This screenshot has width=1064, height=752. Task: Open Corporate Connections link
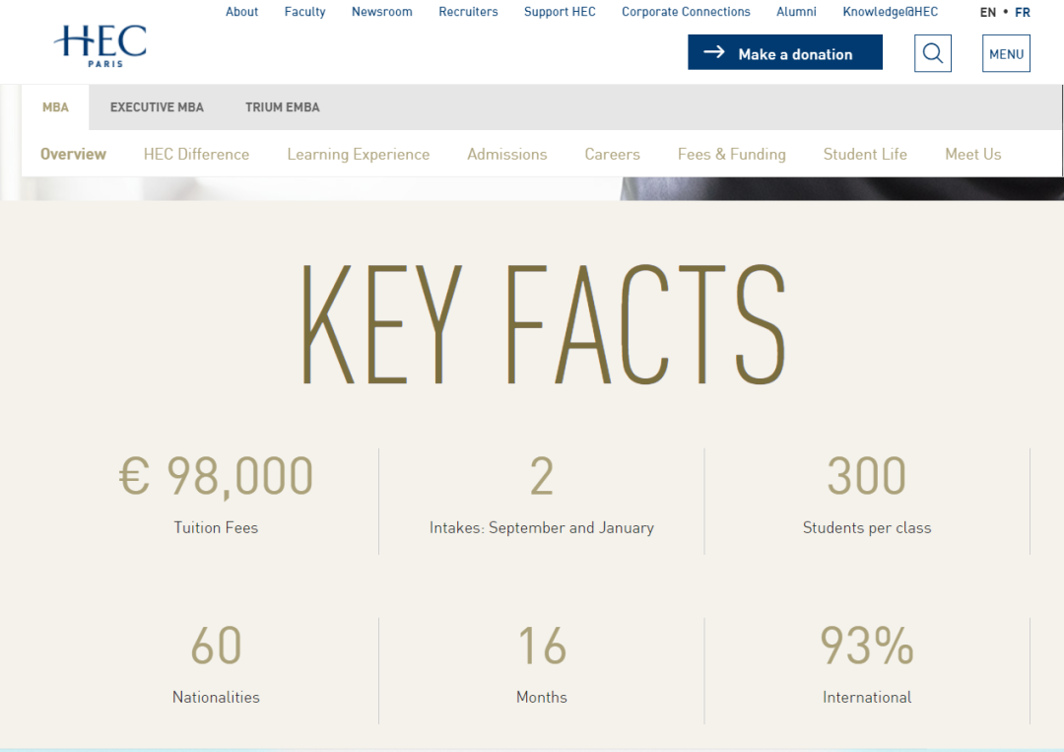686,12
